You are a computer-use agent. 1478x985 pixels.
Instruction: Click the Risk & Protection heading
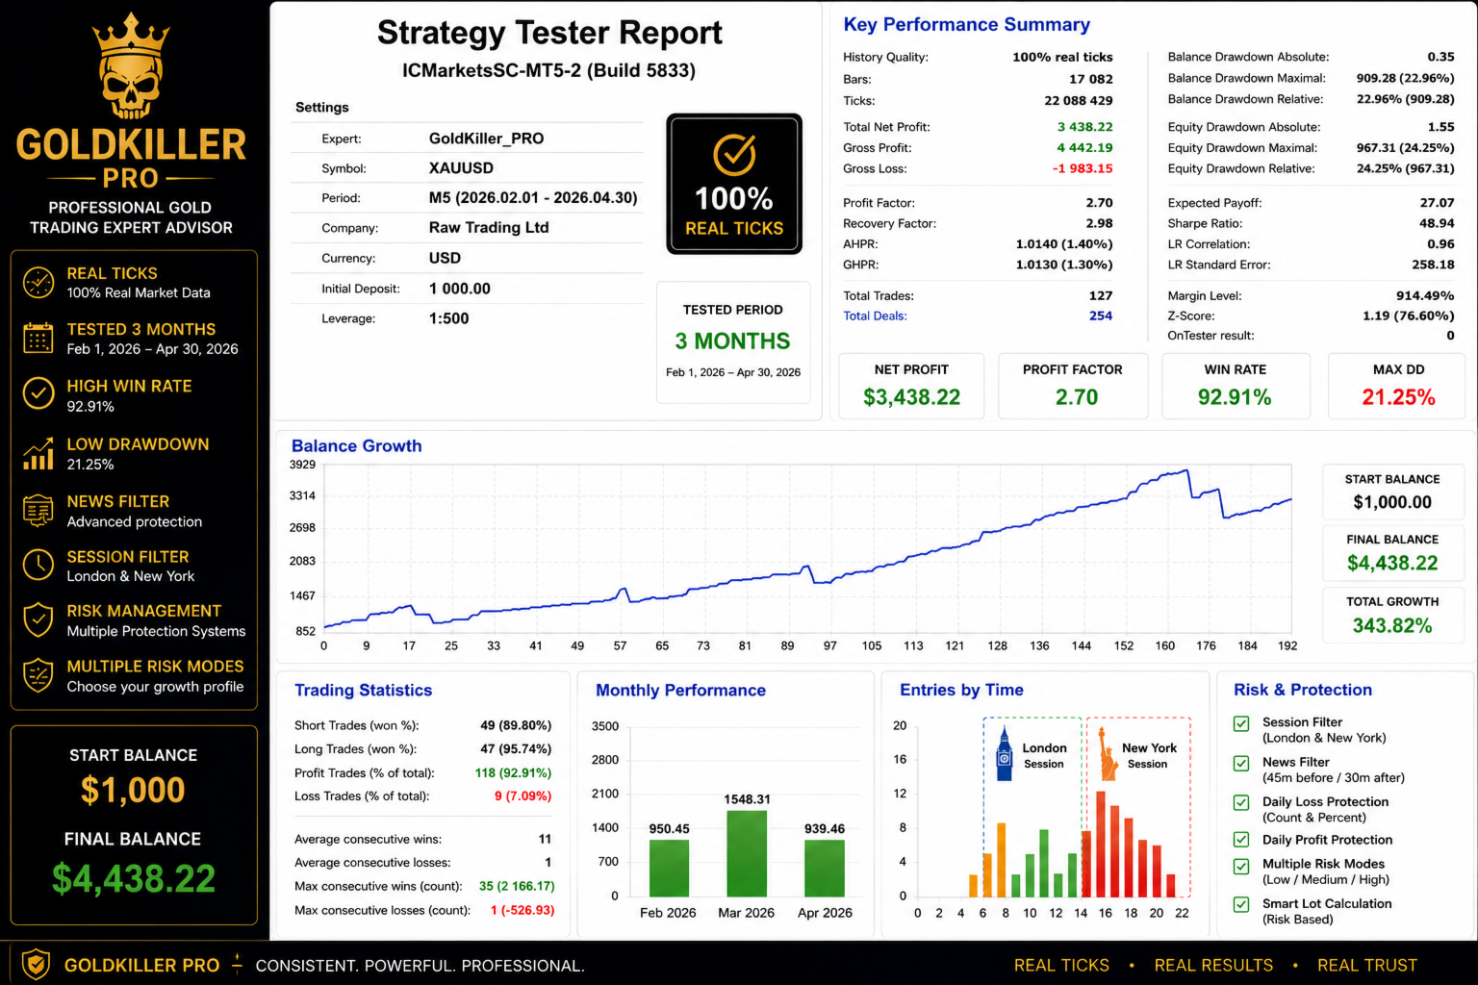(1303, 690)
